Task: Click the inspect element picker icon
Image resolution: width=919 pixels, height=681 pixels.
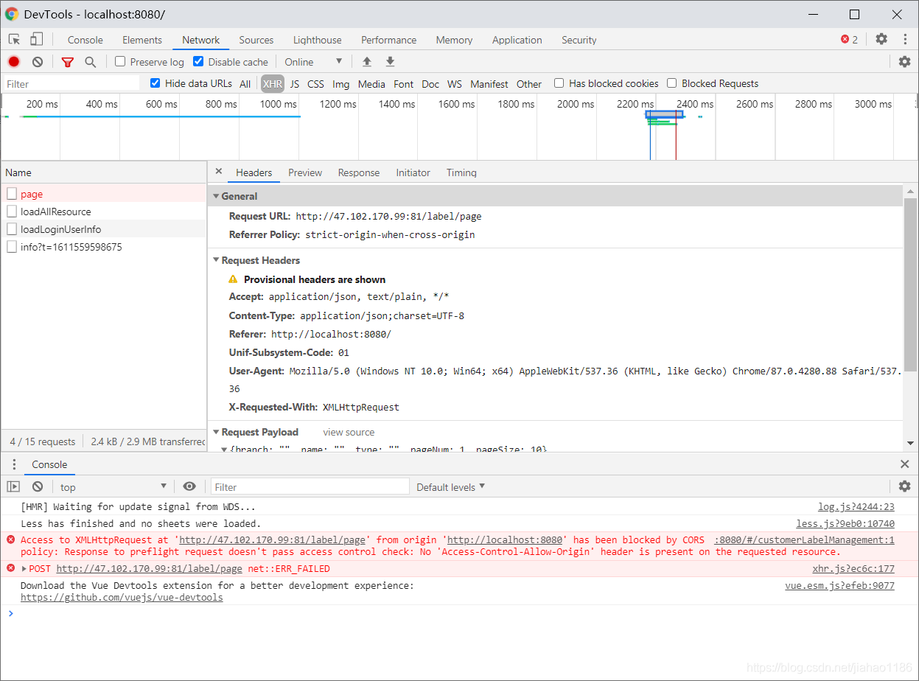Action: click(14, 40)
